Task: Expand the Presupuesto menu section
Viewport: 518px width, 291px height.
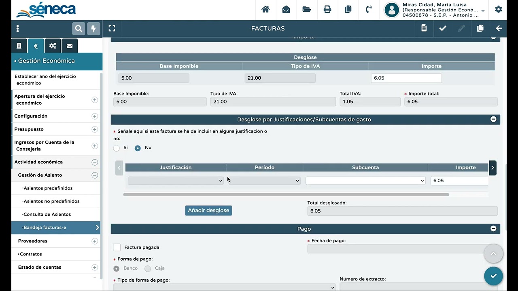Action: 95,129
